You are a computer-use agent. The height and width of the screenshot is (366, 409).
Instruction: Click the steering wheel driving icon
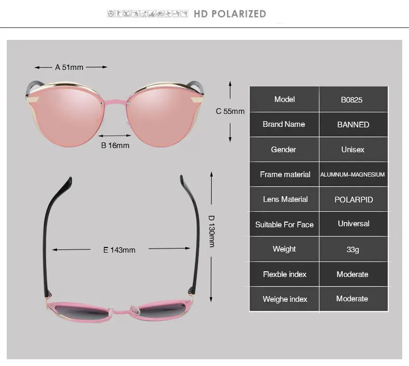point(111,13)
